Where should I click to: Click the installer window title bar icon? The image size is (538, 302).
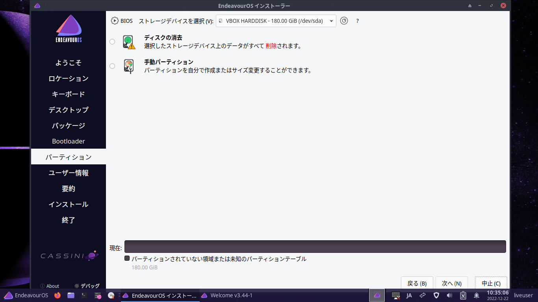point(37,6)
